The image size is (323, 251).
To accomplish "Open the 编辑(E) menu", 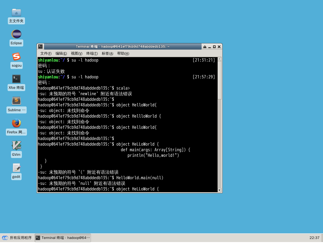I will [61, 54].
